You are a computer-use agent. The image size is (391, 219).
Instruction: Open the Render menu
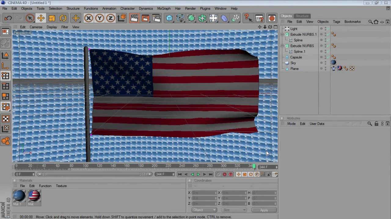[191, 9]
